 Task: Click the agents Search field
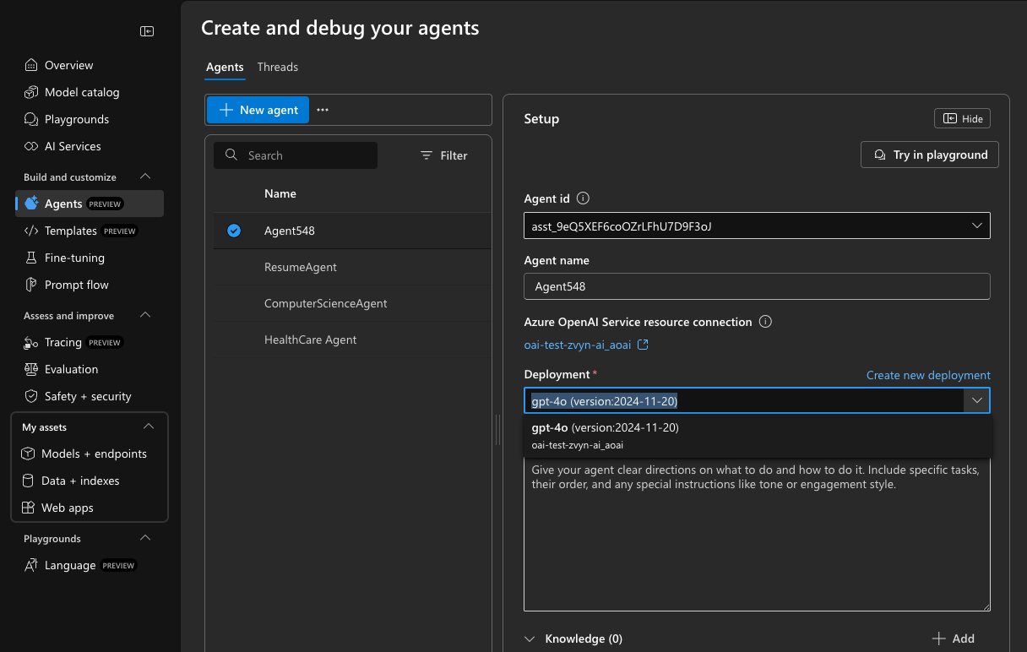coord(296,155)
